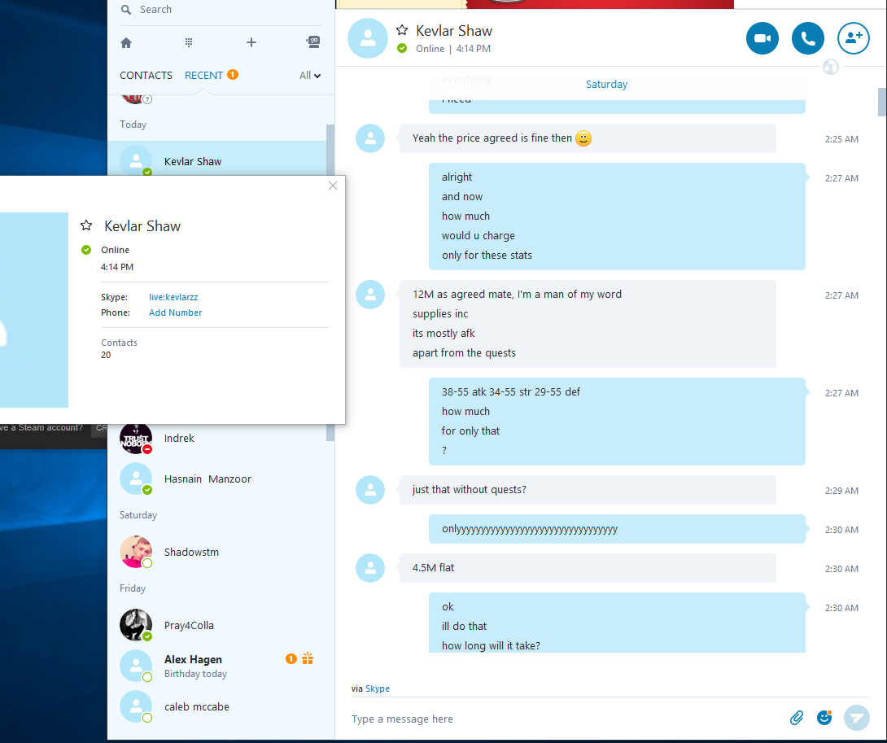Click the message input field
Screen dimensions: 887x743
point(566,719)
